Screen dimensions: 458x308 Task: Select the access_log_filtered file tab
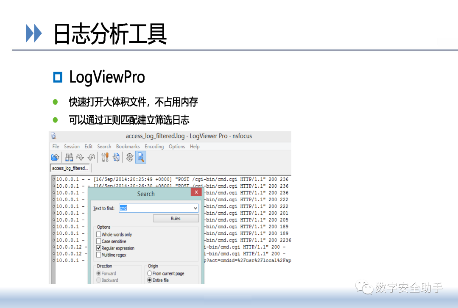pyautogui.click(x=70, y=168)
